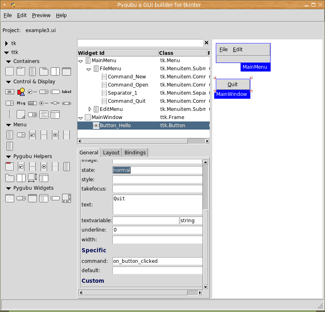The width and height of the screenshot is (325, 312).
Task: Choose the vertical Separator widget icon
Action: click(x=9, y=115)
